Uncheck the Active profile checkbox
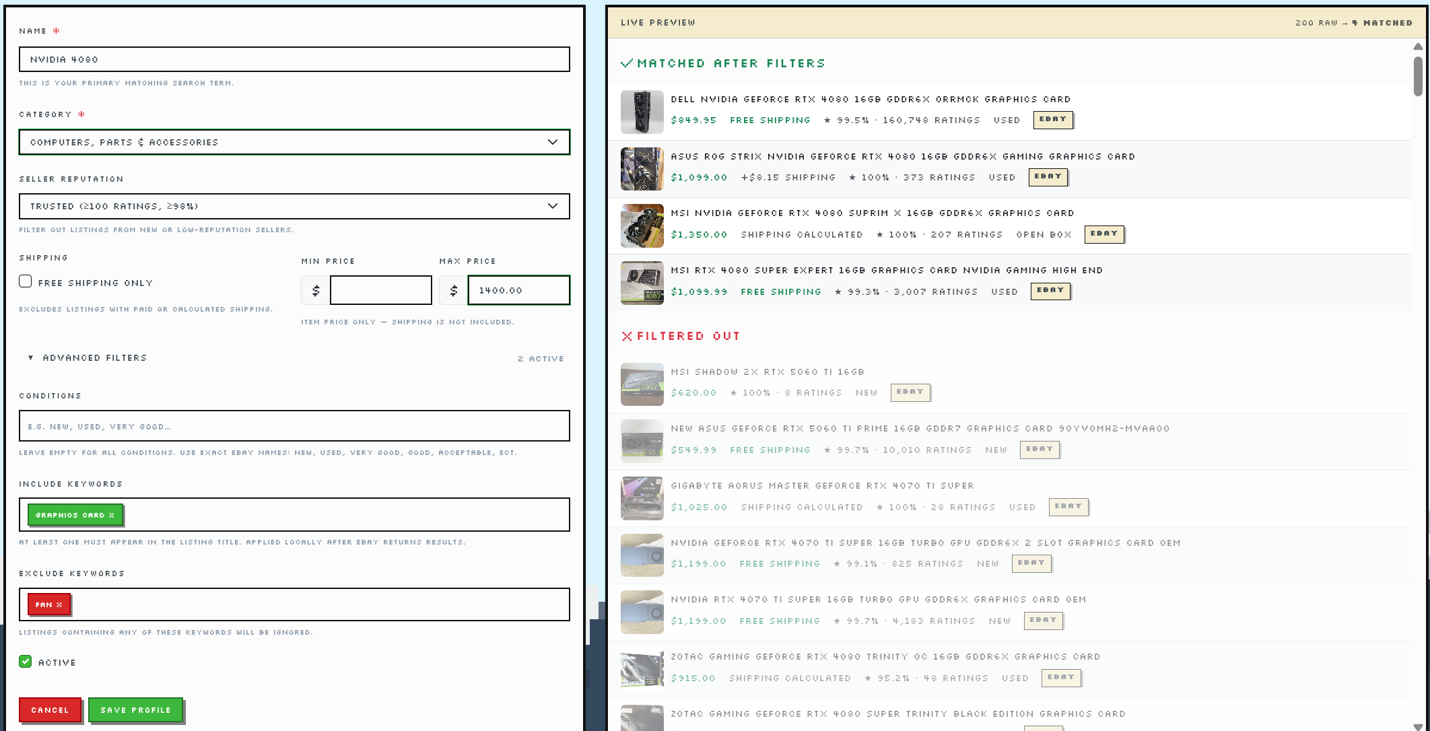The image size is (1430, 731). [26, 661]
